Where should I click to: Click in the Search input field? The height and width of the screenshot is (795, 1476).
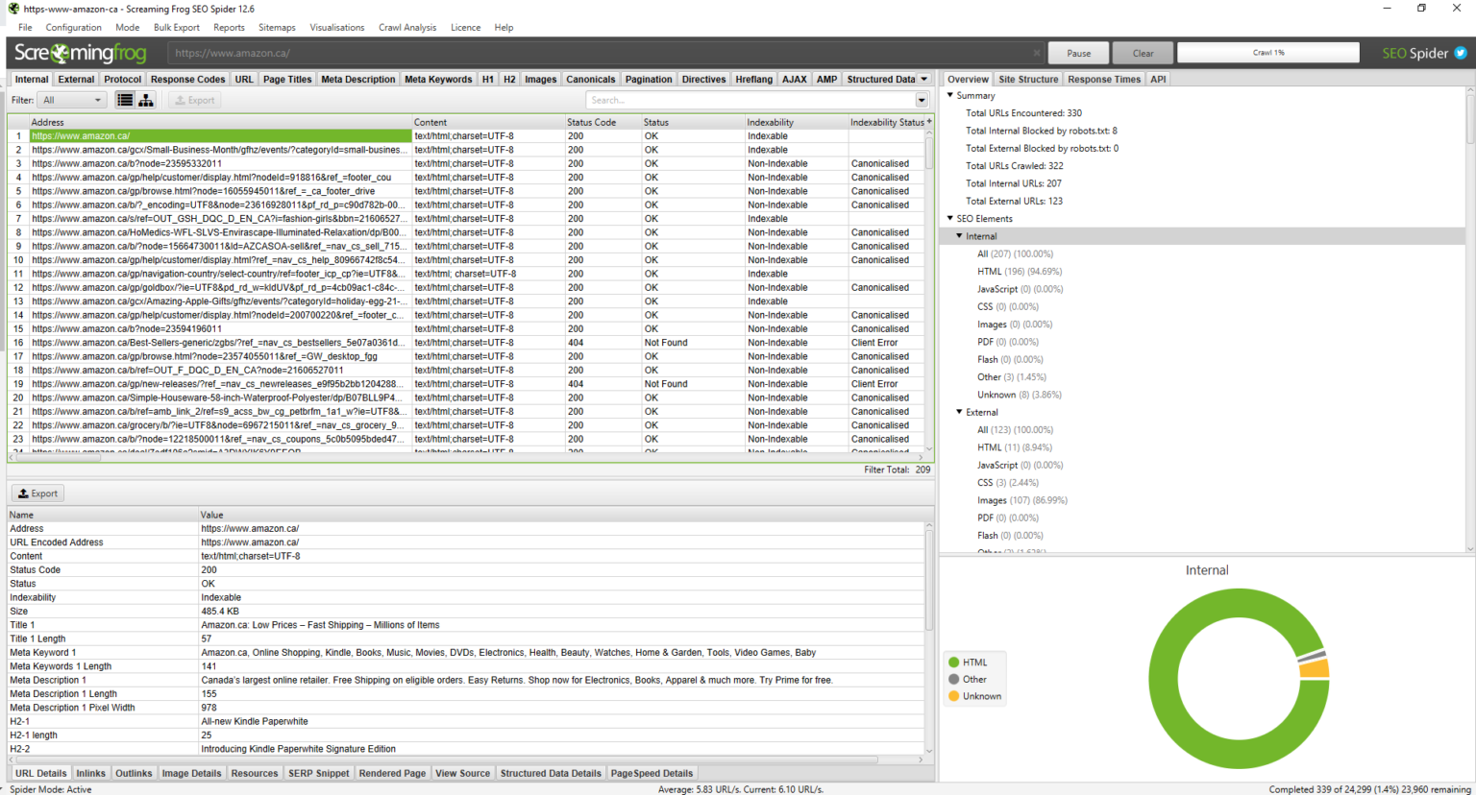[x=750, y=100]
